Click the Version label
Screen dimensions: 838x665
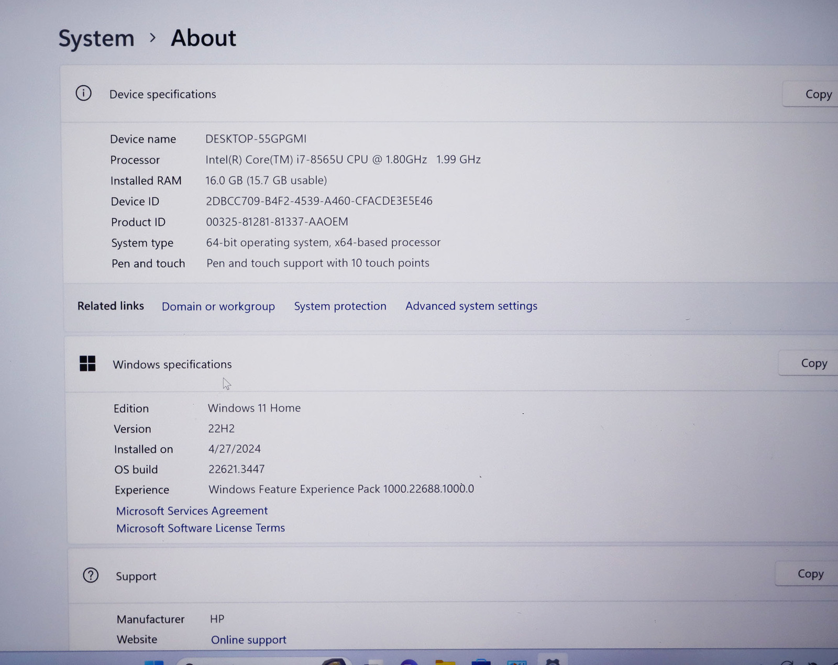click(x=132, y=429)
